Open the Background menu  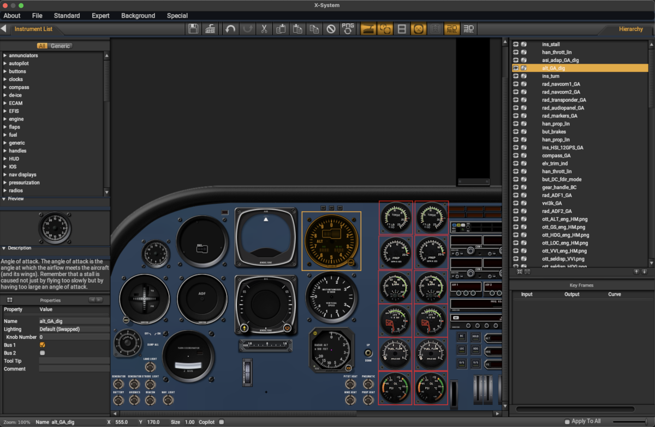pyautogui.click(x=138, y=16)
